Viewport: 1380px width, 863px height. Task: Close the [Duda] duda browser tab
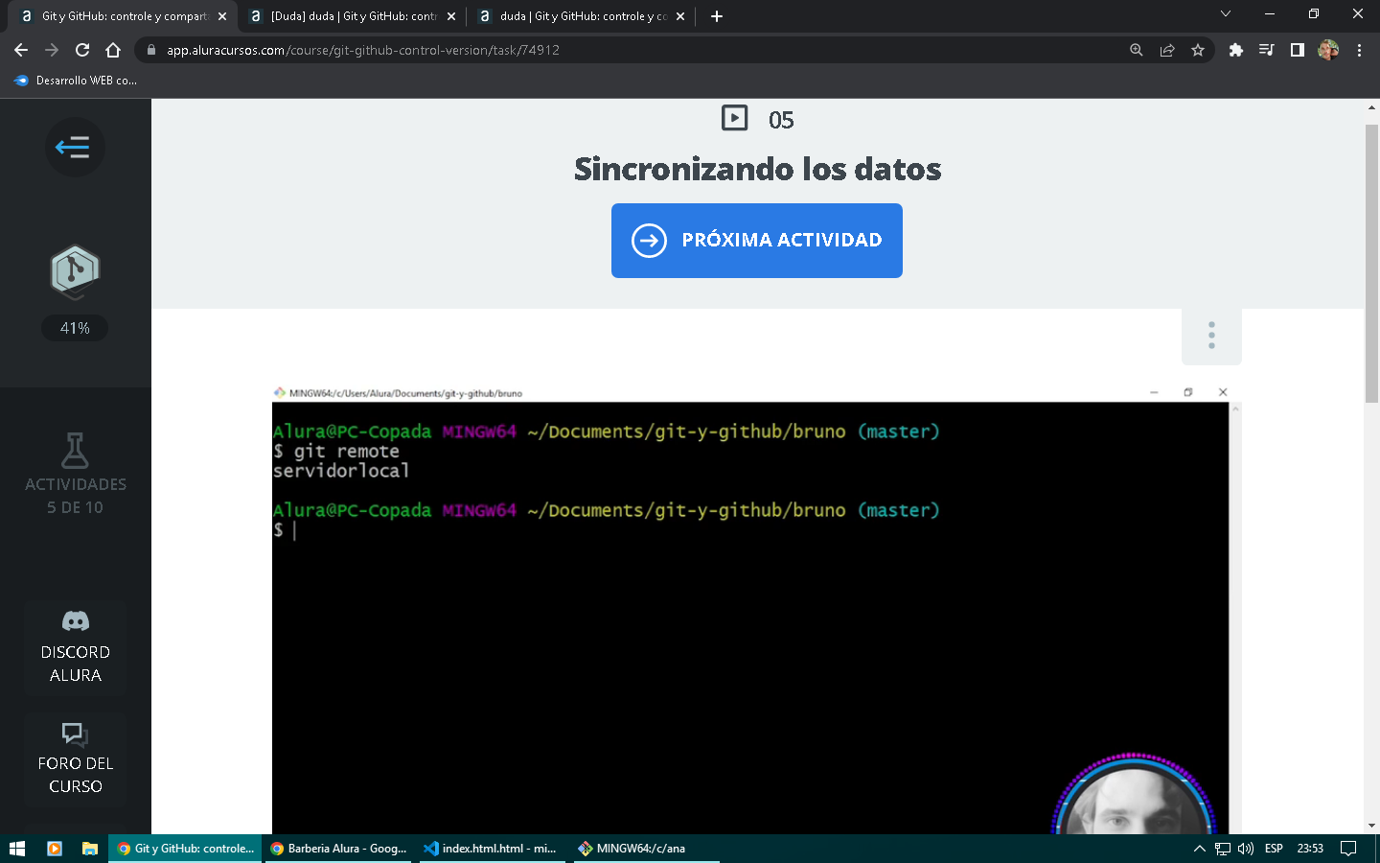click(x=451, y=16)
